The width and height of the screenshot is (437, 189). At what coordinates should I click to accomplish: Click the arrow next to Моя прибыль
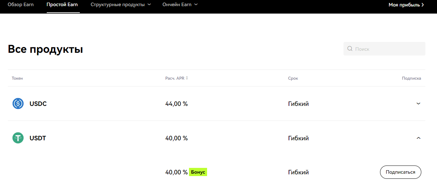(423, 5)
